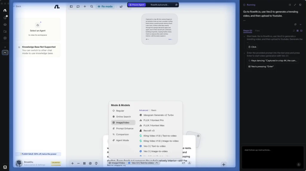306x171 pixels.
Task: Click the upload icon in the prompt bar
Action: (x=189, y=163)
